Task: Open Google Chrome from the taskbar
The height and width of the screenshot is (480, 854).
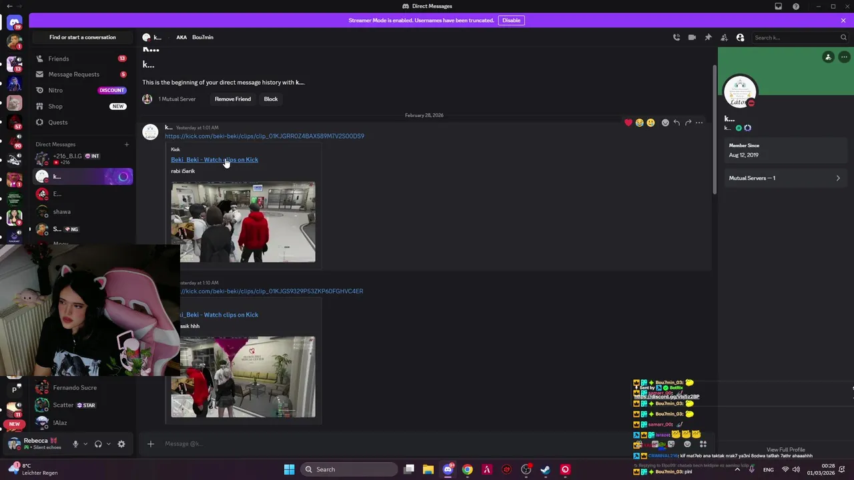Action: (467, 469)
